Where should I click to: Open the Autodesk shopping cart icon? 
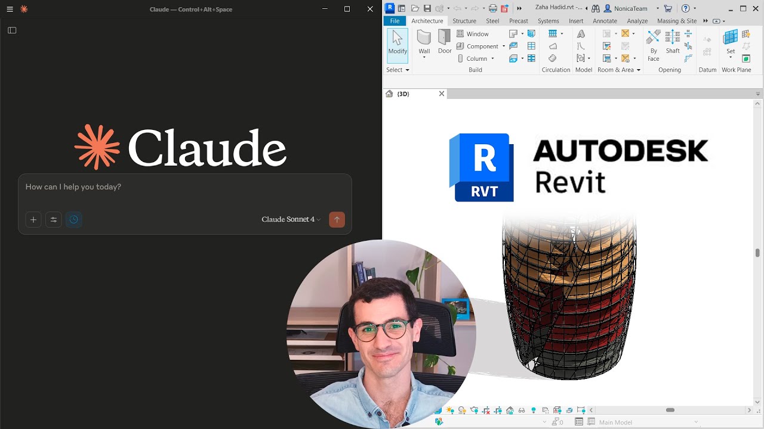[668, 8]
